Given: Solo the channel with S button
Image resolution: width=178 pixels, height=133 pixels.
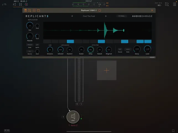Looking at the screenshot, I should [81, 104].
